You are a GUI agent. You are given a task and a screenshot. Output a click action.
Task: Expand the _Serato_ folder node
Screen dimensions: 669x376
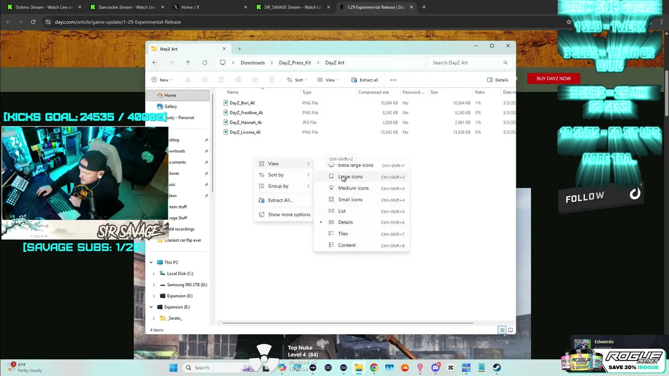[x=154, y=318]
